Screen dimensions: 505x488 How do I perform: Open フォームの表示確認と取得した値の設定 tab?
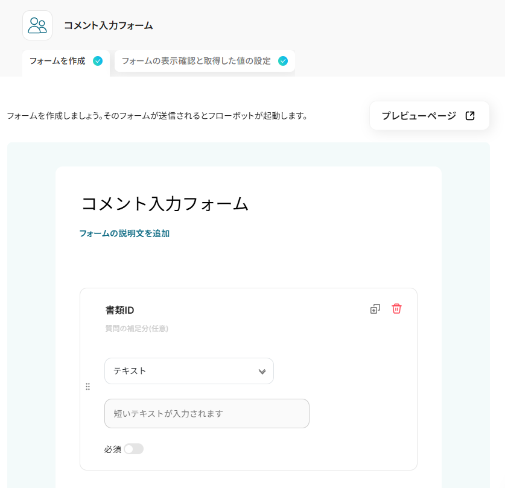(x=205, y=61)
